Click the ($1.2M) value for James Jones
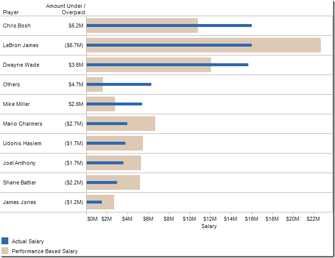Screen dimensions: 335x258 click(74, 202)
